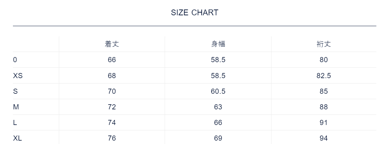Click the 裄丈 column header
Image resolution: width=377 pixels, height=144 pixels.
324,44
